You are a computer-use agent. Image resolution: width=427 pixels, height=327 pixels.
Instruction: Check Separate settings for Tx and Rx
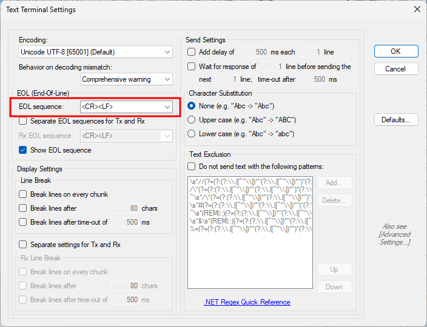point(23,245)
